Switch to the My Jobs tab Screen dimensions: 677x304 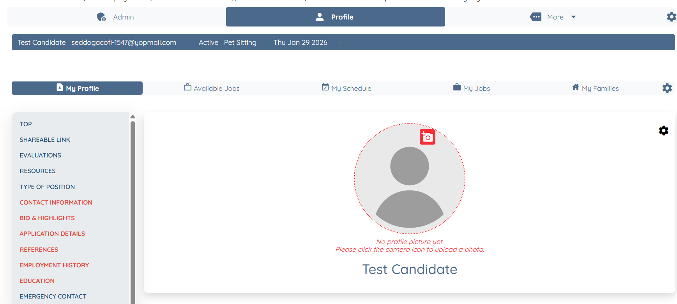(471, 88)
